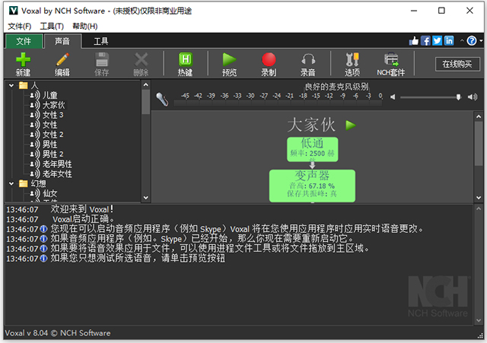
Task: Select the 女性 2 voice
Action: 53,135
